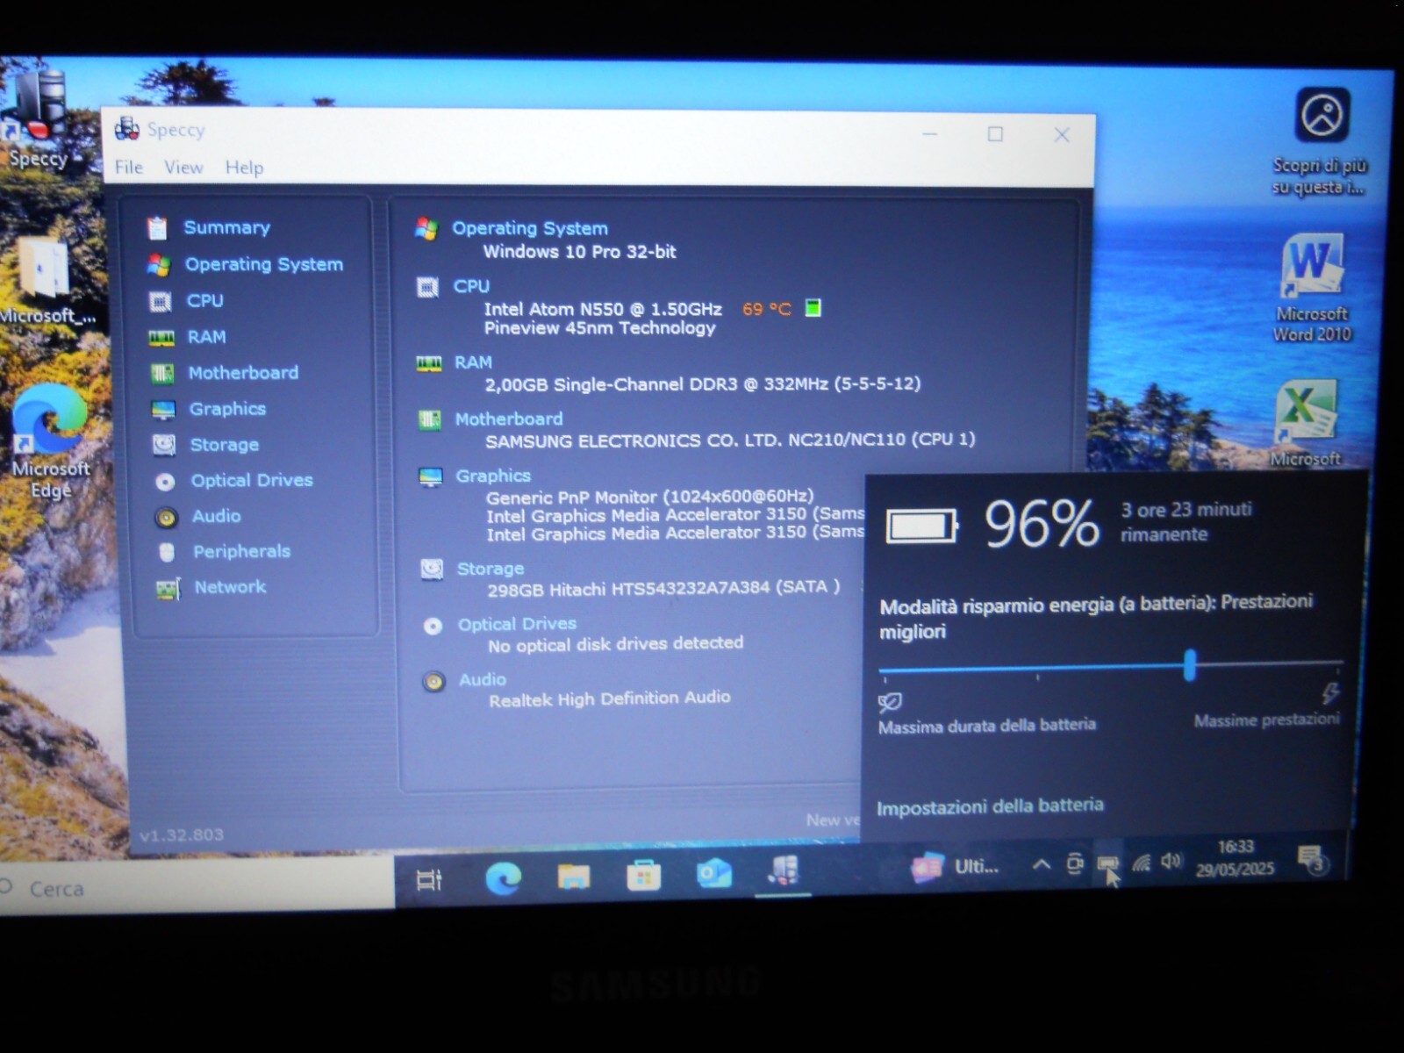Open the Summary section in sidebar
1404x1053 pixels.
point(226,227)
